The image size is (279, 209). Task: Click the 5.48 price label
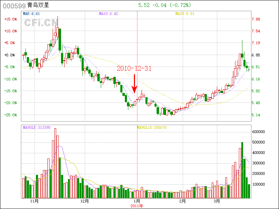[x=256, y=103]
